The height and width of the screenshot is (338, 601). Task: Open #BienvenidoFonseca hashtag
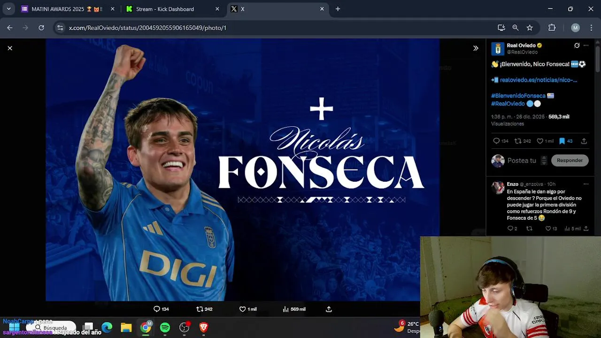click(x=518, y=96)
